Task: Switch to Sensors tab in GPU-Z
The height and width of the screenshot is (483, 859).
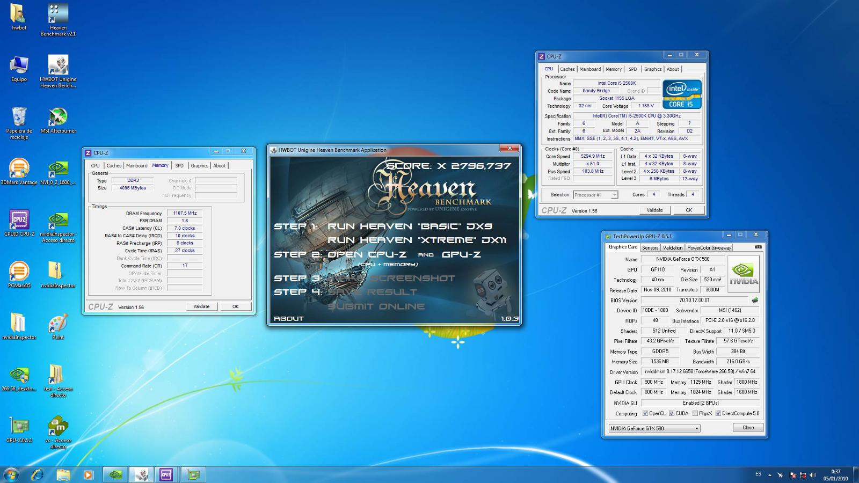Action: click(650, 247)
